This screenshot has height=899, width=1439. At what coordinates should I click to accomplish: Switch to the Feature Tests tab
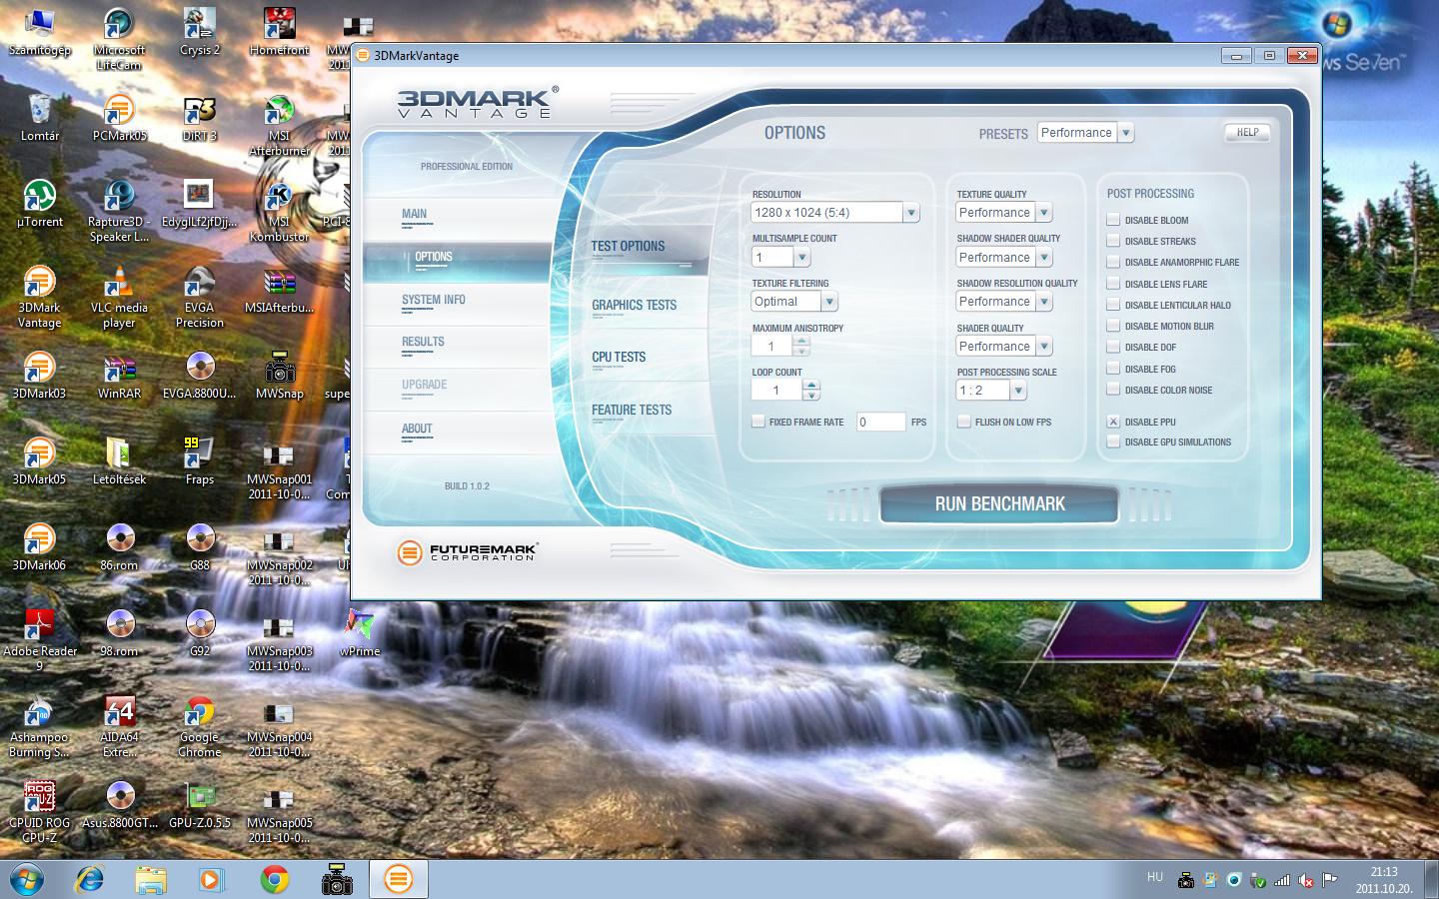(632, 410)
